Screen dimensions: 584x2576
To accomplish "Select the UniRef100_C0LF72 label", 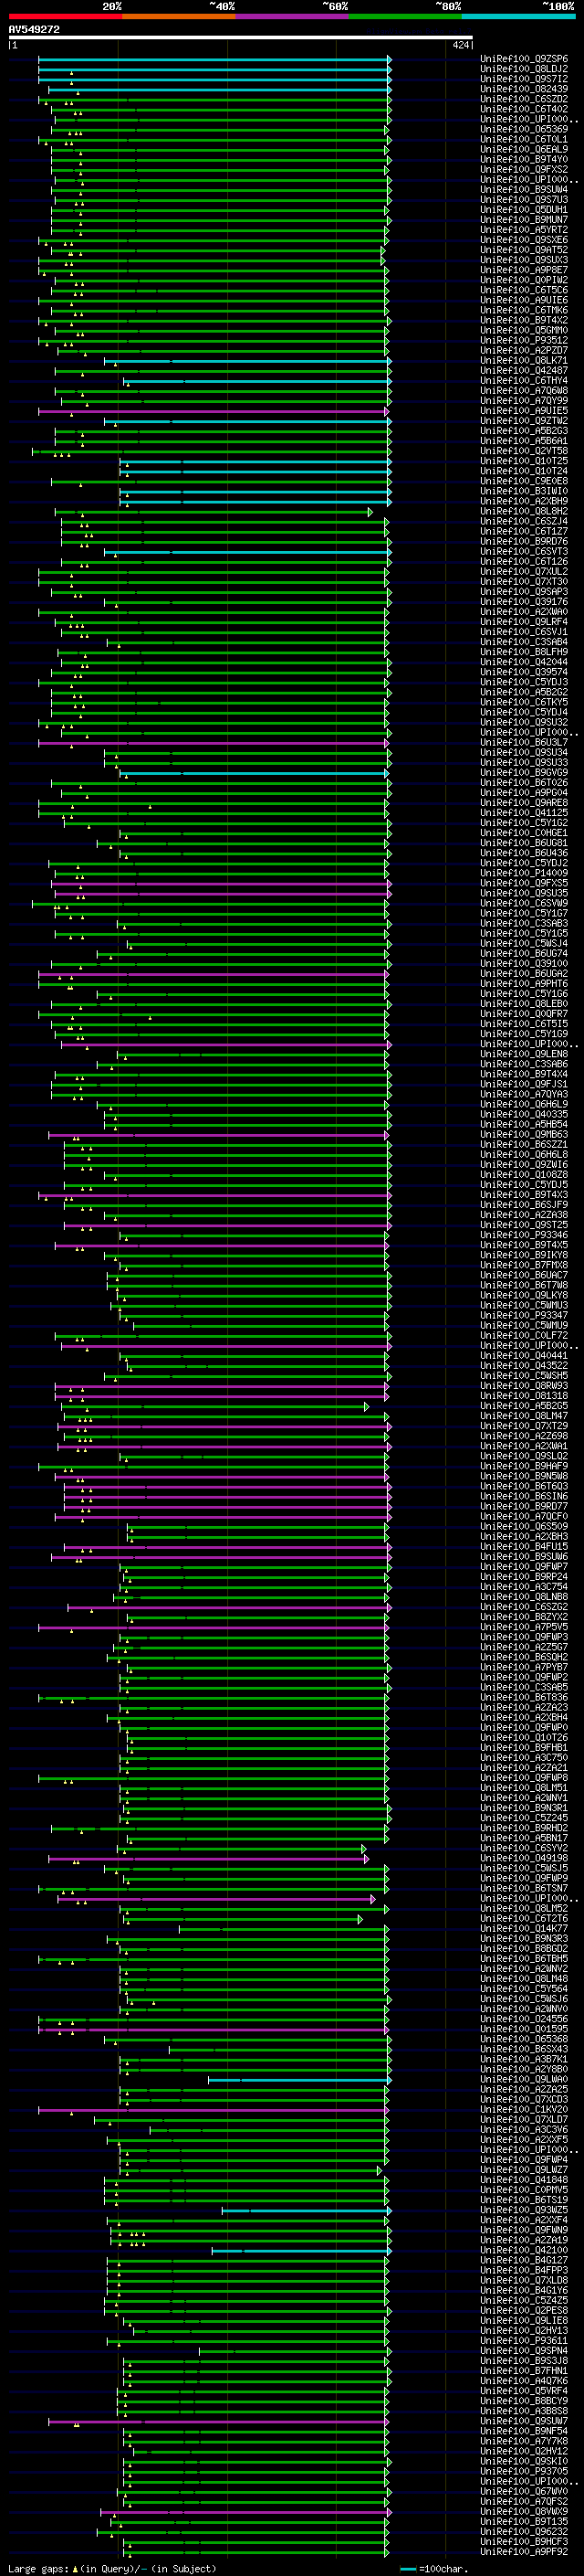I will [x=524, y=1335].
